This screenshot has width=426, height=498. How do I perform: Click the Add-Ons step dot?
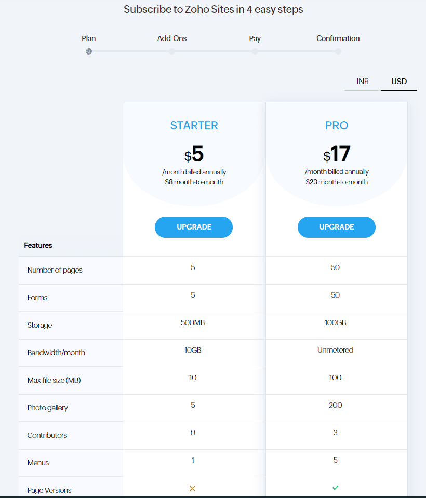pos(172,51)
